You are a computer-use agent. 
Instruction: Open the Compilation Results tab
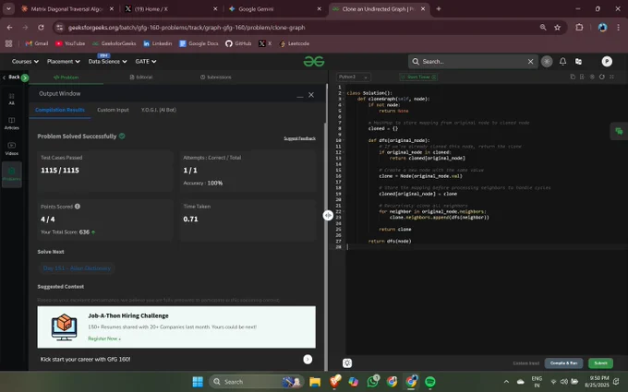point(60,110)
